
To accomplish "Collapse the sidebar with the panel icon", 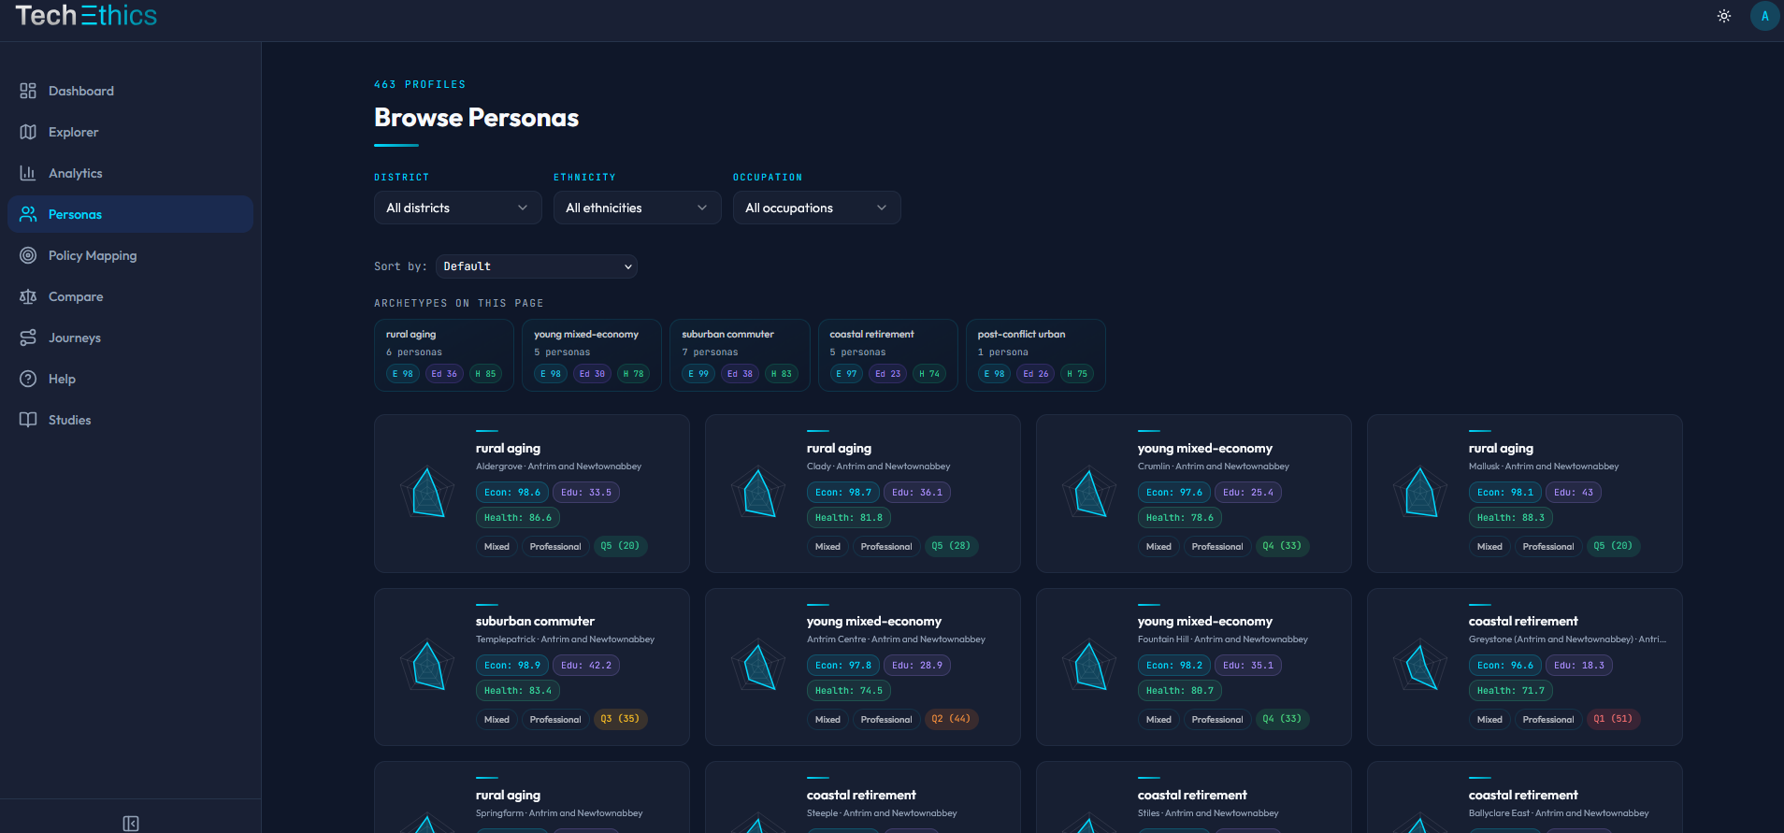I will coord(131,824).
